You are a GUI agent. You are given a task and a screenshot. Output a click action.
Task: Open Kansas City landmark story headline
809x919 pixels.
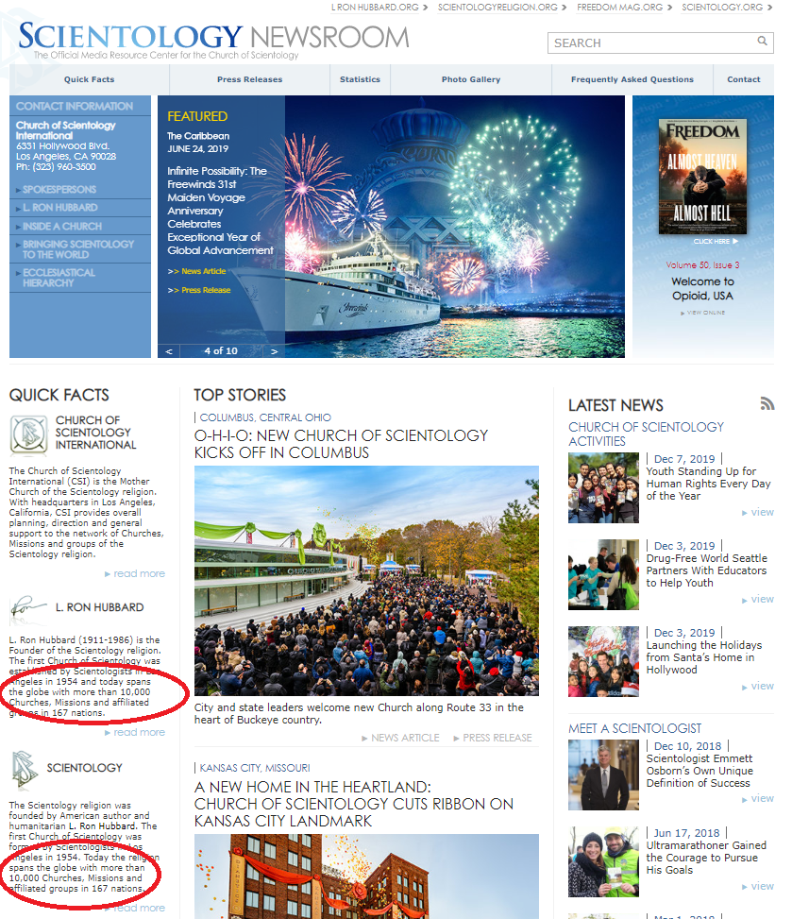tap(354, 804)
